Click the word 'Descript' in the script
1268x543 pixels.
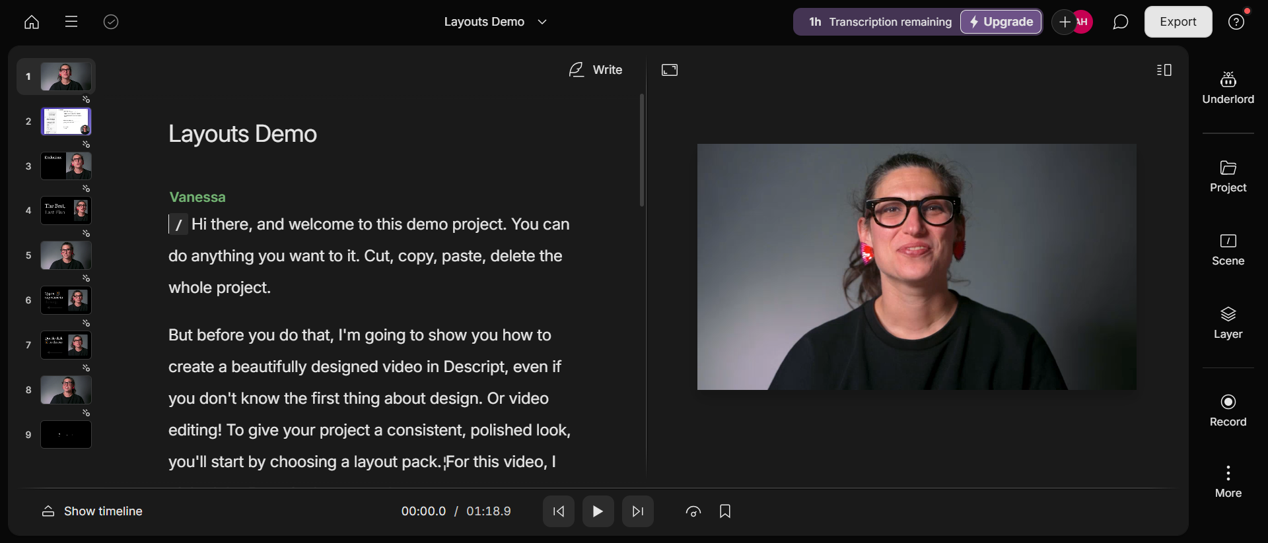pyautogui.click(x=475, y=367)
